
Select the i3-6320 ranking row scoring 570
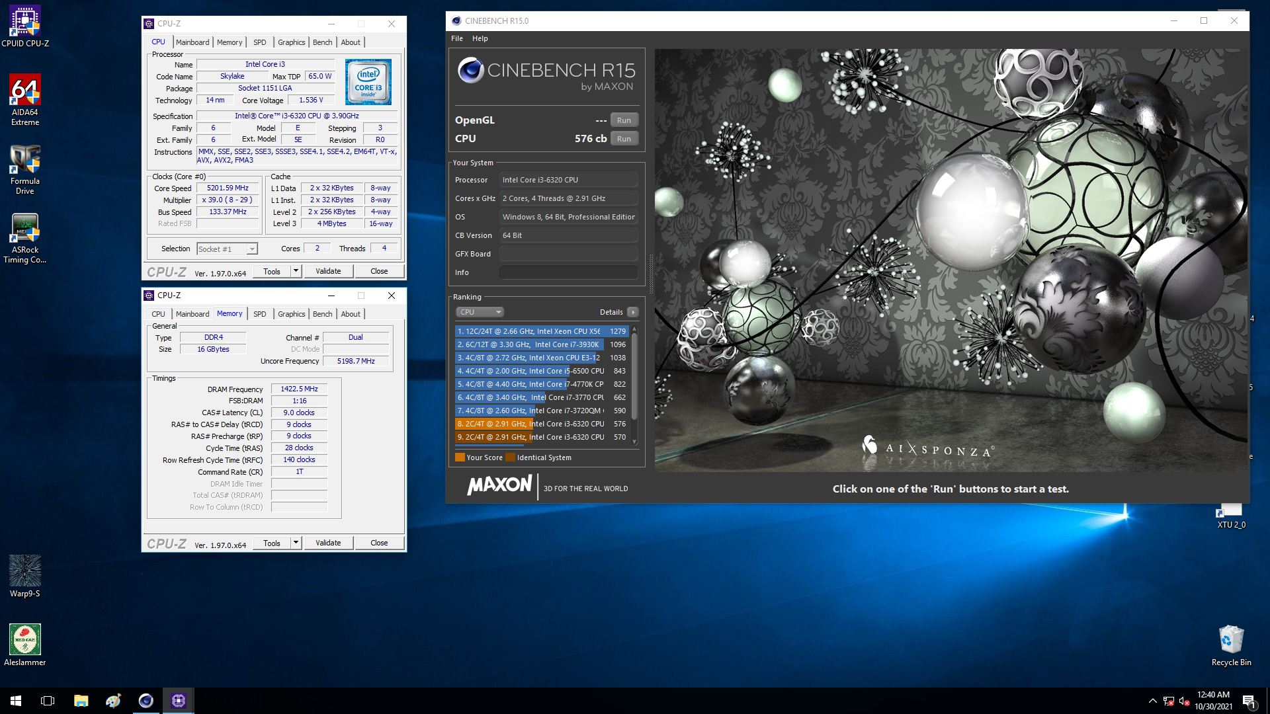click(x=542, y=437)
